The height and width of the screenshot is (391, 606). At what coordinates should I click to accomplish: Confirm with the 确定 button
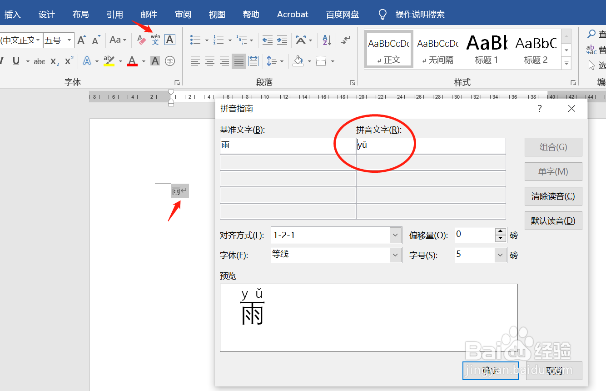[x=490, y=371]
